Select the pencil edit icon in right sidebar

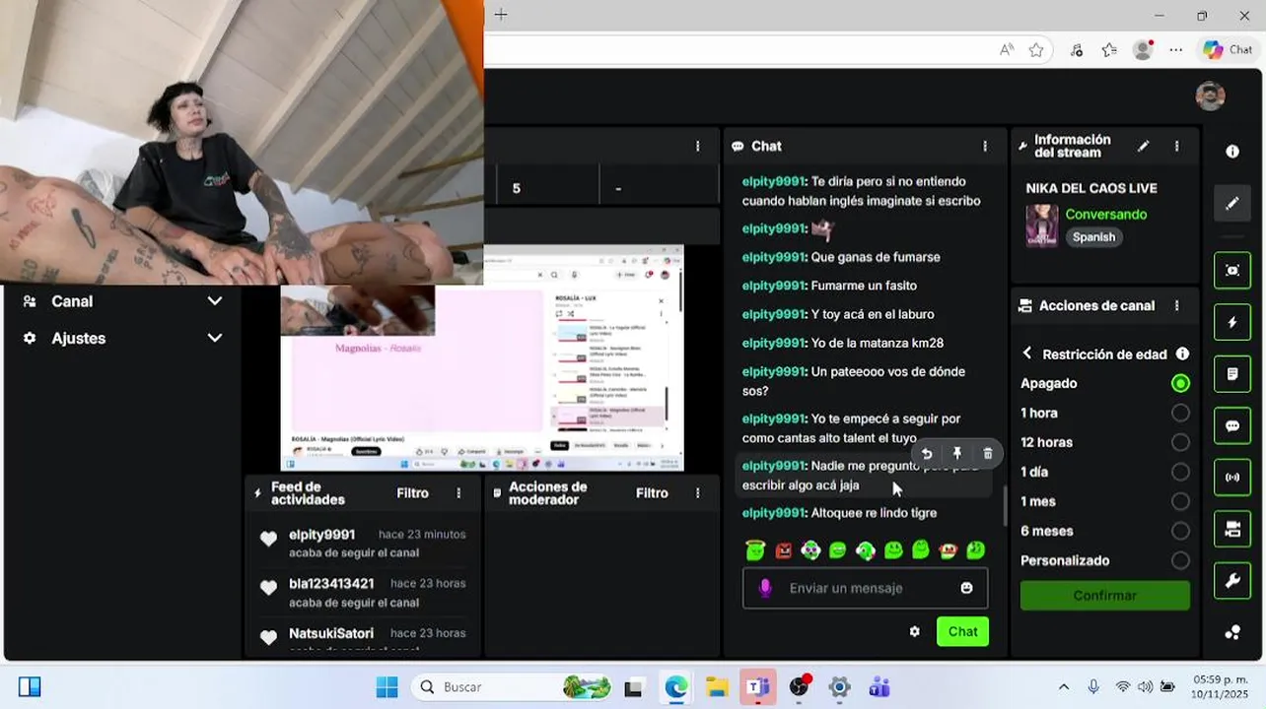[1232, 204]
